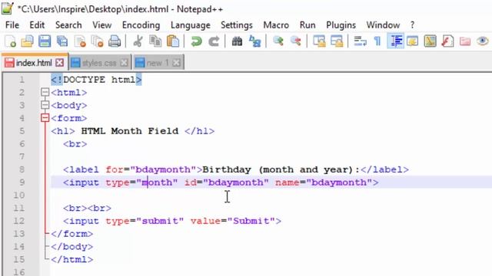Collapse the html tag fold marker
Viewport: 492px width, 276px height.
[x=45, y=92]
